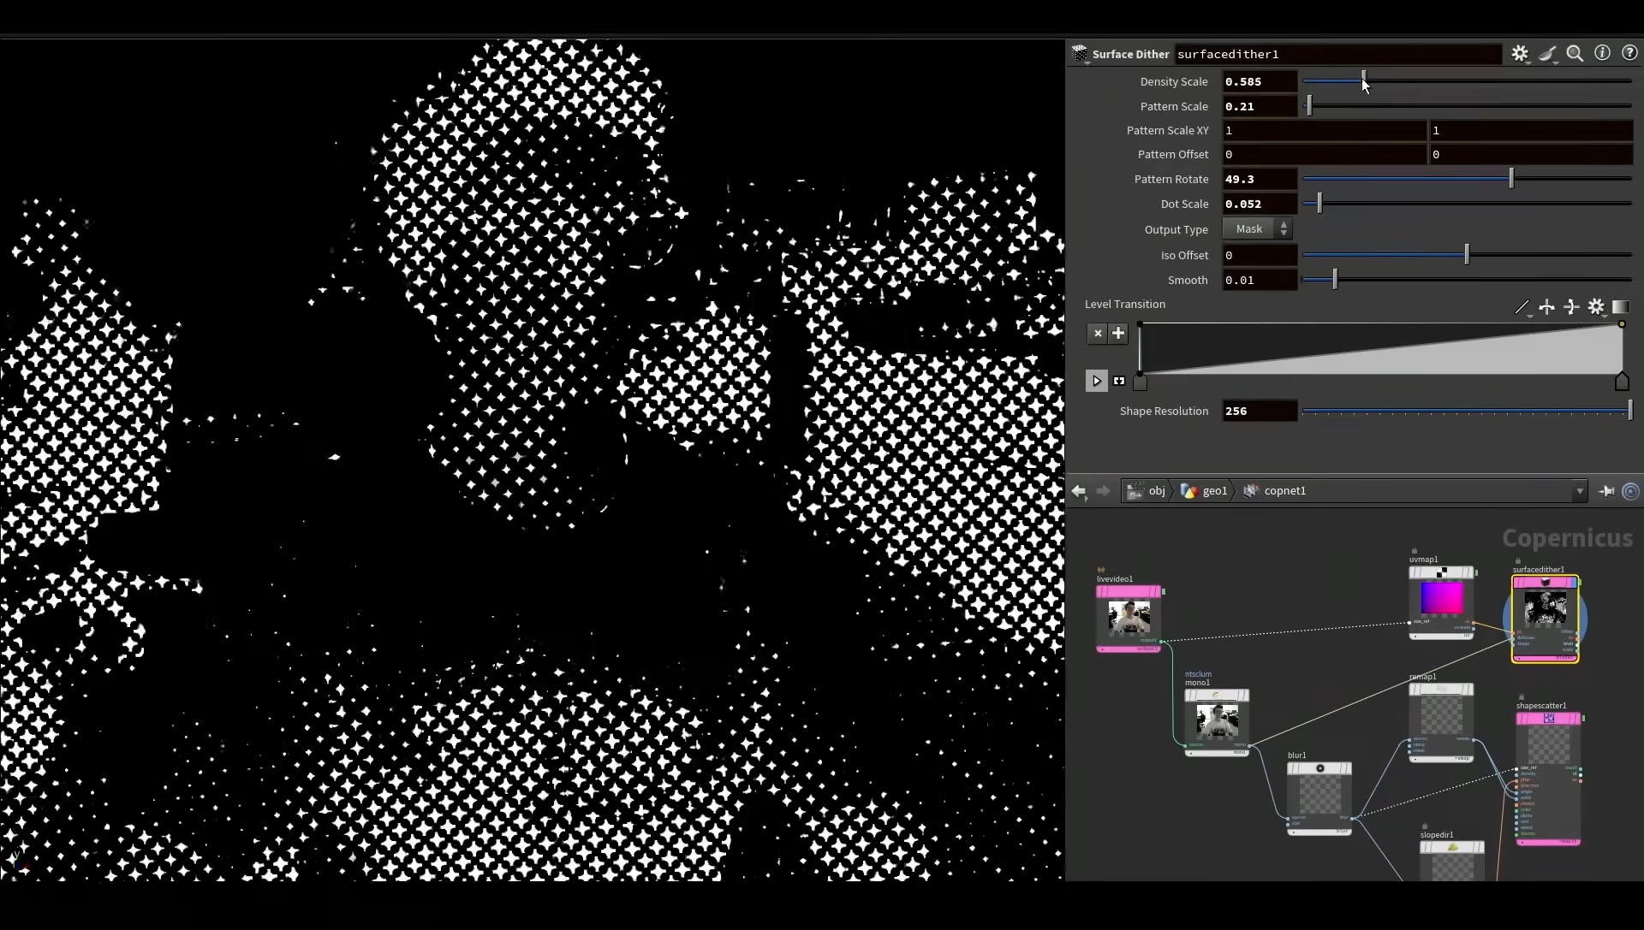Click the Surface Dither operator type icon

1080,53
